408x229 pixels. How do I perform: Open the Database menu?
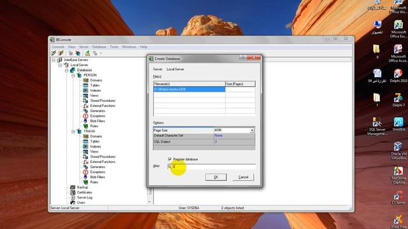(x=99, y=46)
